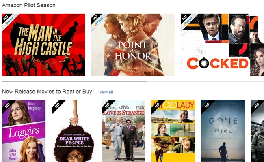
Task: Open the Love is Strange movie poster
Action: (x=123, y=131)
